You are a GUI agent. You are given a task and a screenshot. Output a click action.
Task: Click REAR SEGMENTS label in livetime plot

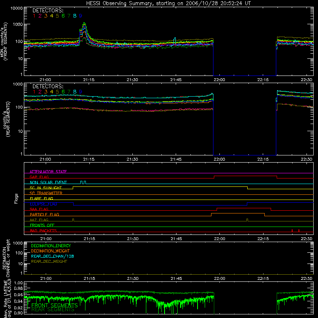point(53,310)
